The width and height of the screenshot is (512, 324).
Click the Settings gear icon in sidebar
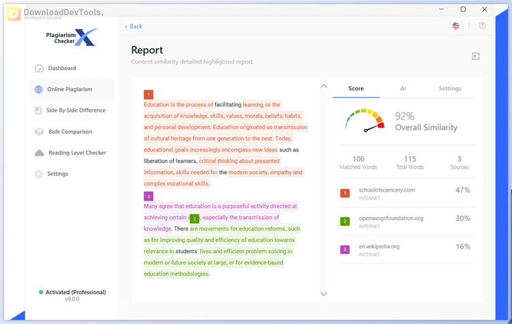pyautogui.click(x=38, y=174)
